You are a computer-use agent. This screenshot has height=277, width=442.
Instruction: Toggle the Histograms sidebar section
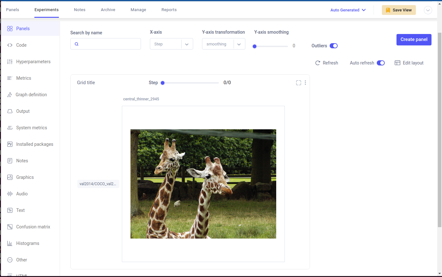point(28,243)
